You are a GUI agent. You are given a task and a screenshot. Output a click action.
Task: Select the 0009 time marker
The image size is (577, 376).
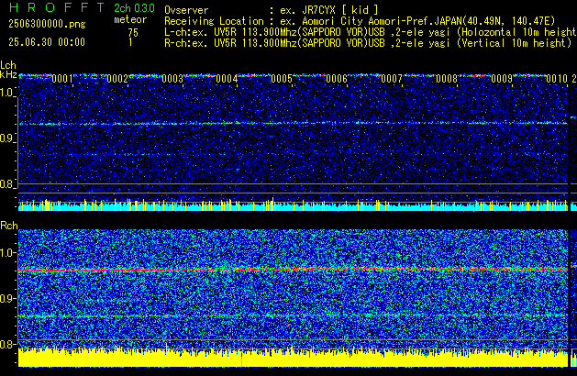coord(502,79)
